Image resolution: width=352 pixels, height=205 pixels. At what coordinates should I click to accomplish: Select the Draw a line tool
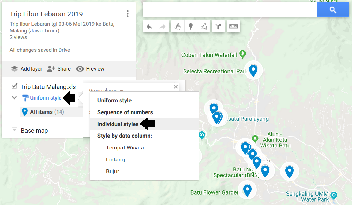click(204, 27)
